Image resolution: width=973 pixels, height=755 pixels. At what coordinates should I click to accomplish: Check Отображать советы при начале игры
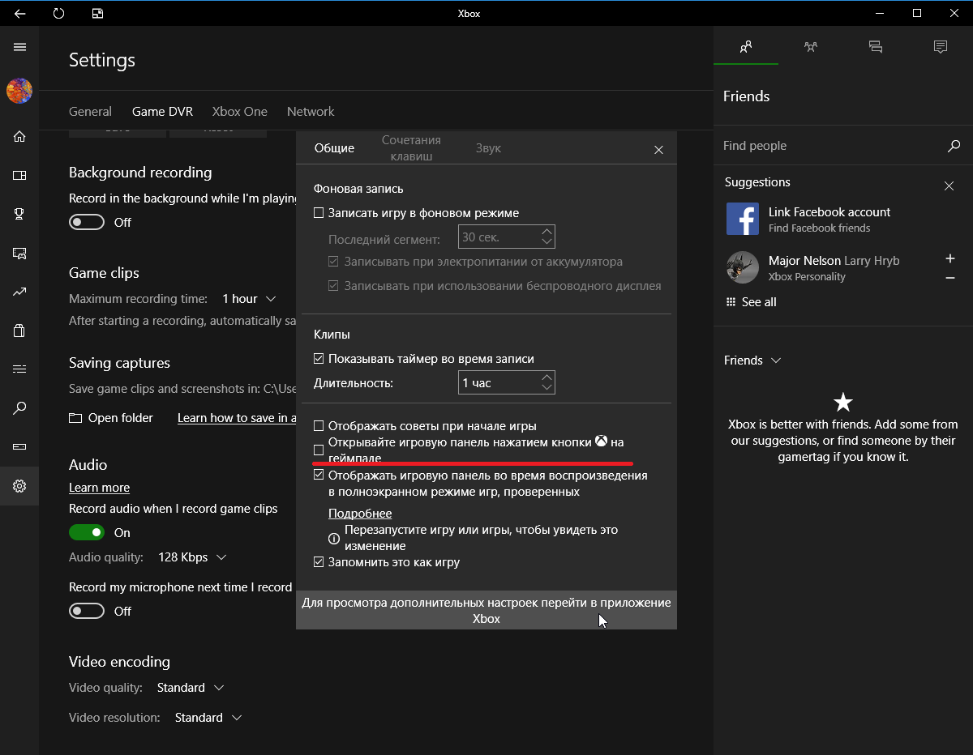(x=319, y=425)
